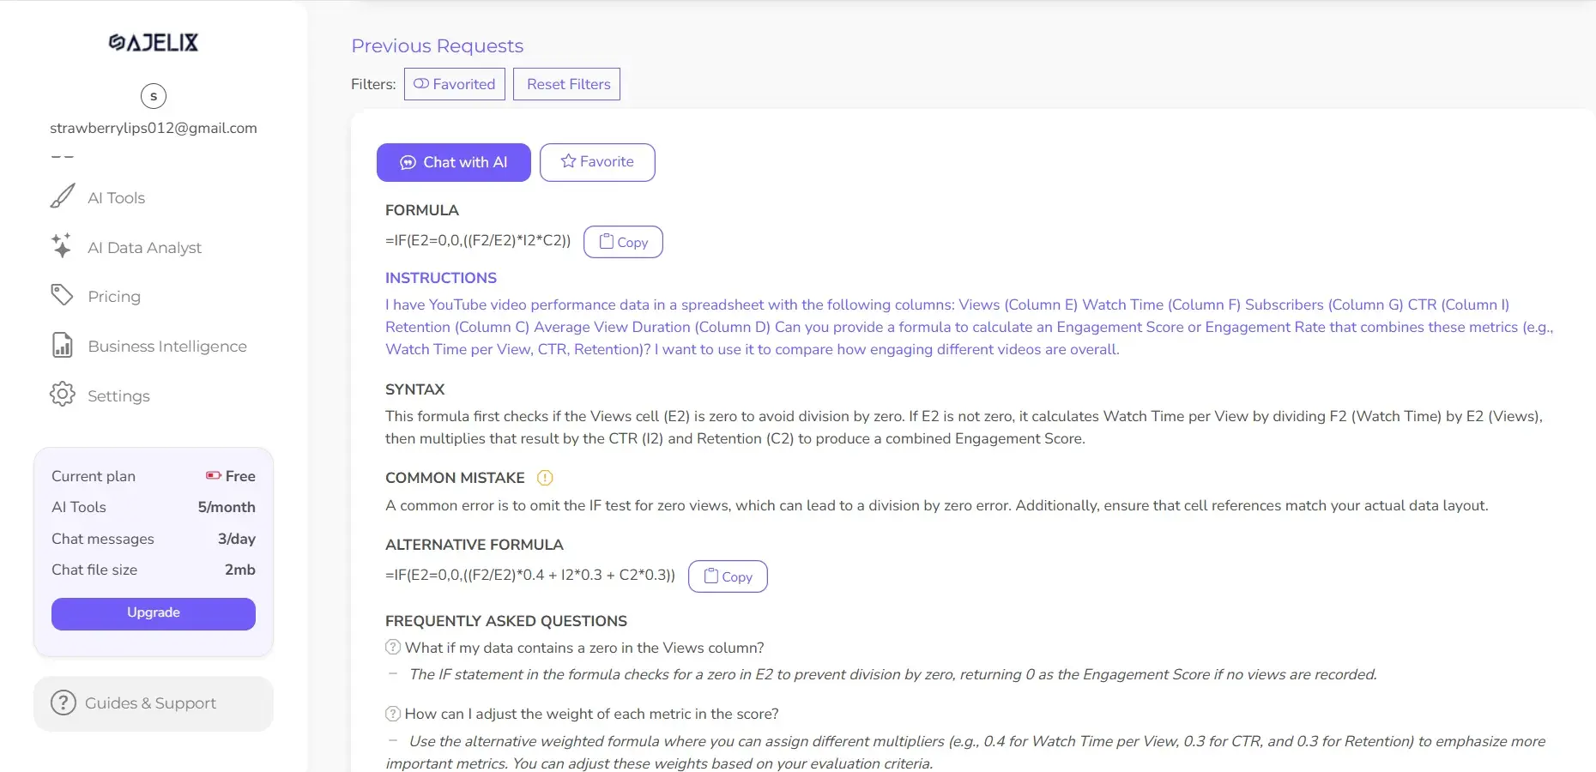Copy the alternative weighted formula
This screenshot has height=772, width=1596.
click(727, 576)
